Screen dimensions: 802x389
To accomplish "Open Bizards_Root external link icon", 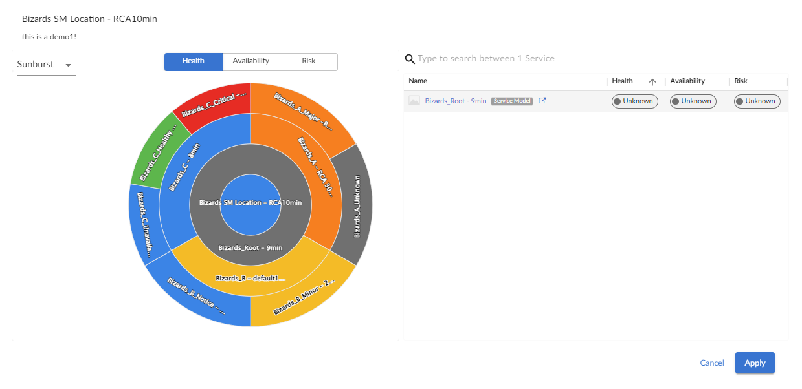I will click(x=542, y=101).
